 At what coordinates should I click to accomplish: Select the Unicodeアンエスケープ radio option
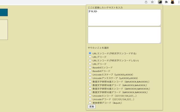pos(90,78)
